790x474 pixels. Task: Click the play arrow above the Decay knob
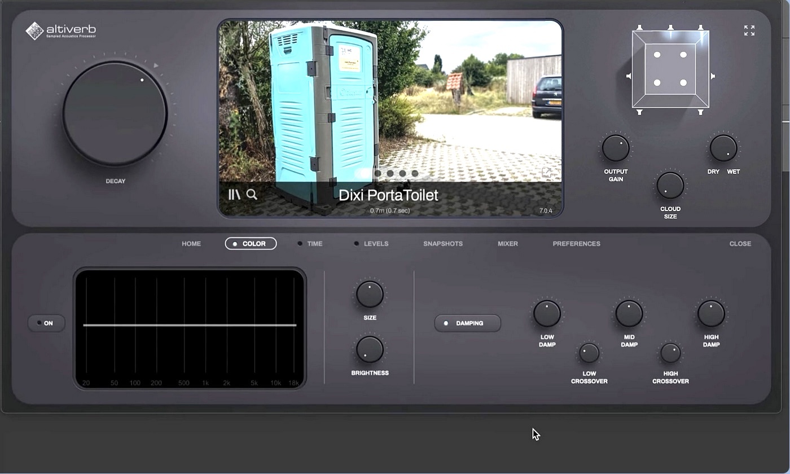pos(156,65)
